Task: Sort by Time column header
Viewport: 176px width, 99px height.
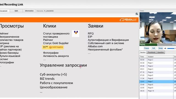Action: pyautogui.click(x=143, y=57)
